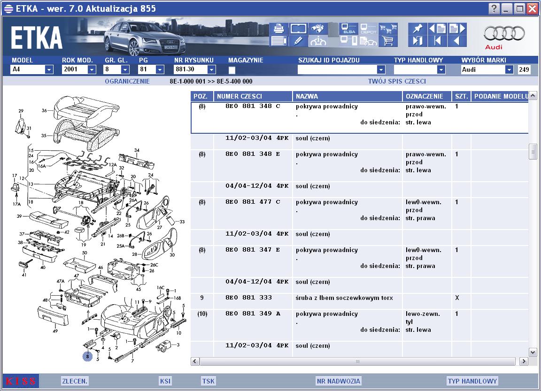This screenshot has height=391, width=541.
Task: Click the vertical scrollbar thumb of parts list
Action: pyautogui.click(x=533, y=152)
